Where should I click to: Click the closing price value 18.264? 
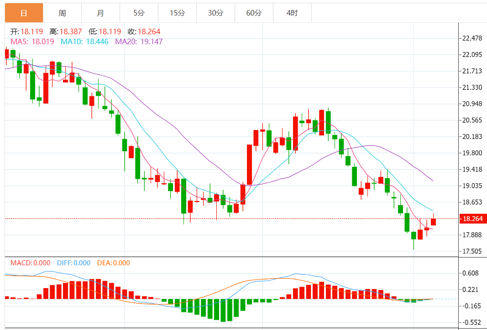(x=149, y=31)
